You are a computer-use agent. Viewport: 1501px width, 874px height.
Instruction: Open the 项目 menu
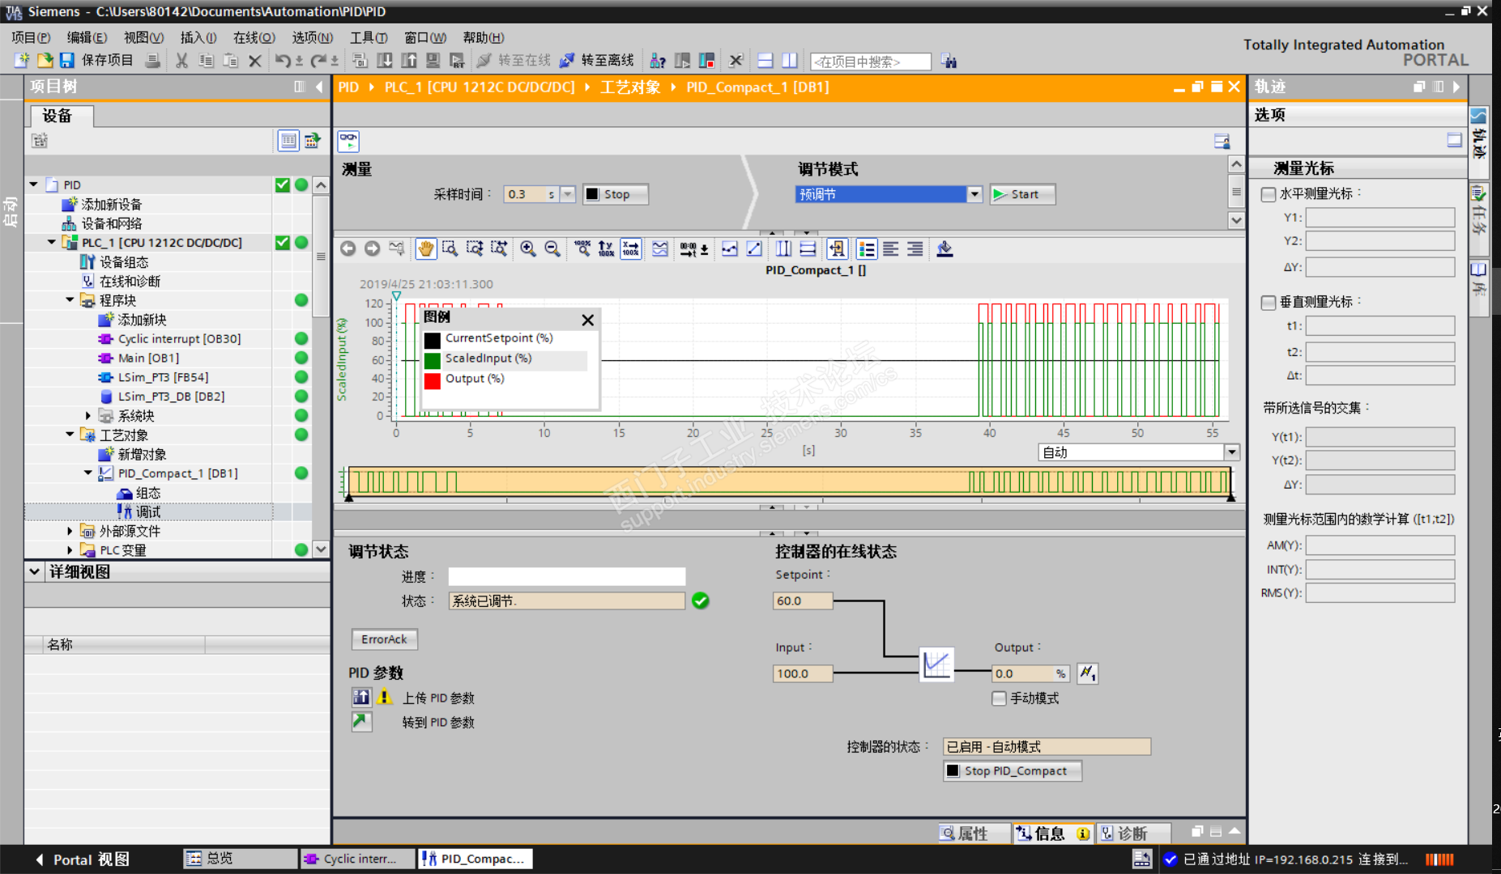31,37
